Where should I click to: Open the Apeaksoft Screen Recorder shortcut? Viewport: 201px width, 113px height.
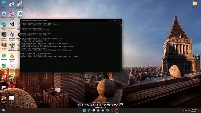[4, 100]
